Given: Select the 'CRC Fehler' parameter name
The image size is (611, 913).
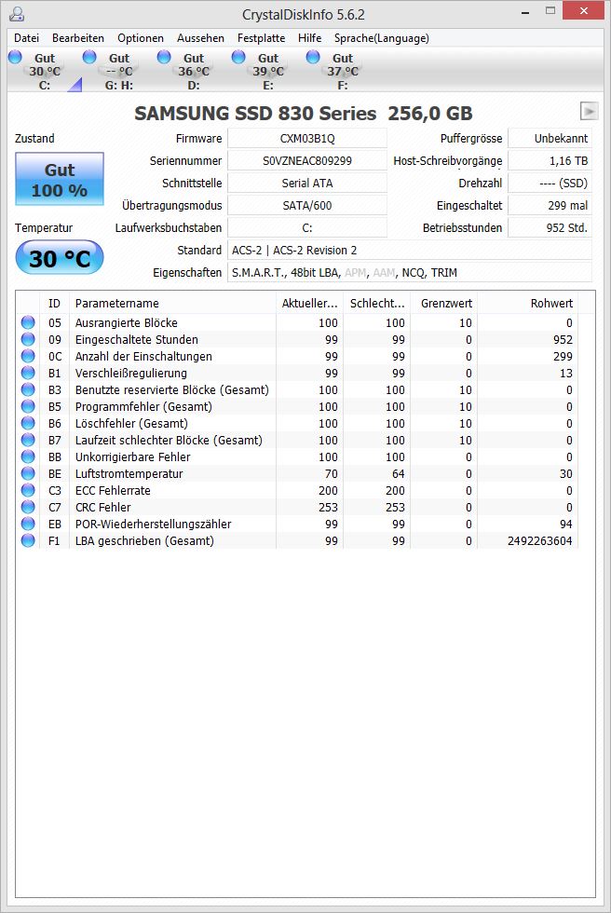Looking at the screenshot, I should (x=103, y=507).
